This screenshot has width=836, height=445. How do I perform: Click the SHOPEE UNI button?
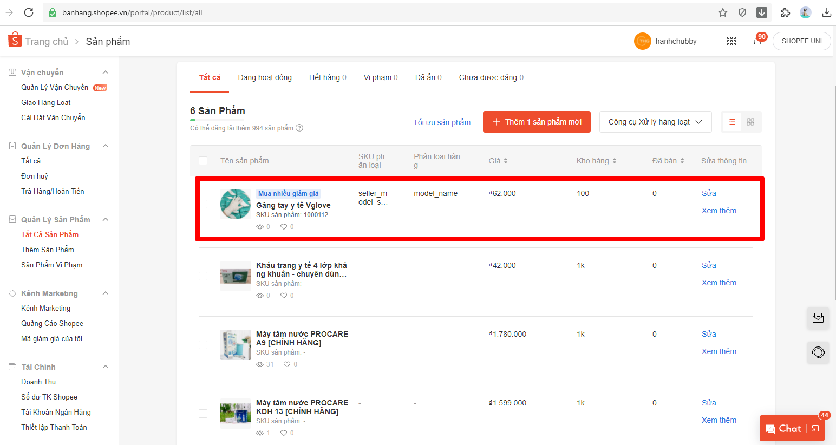click(801, 41)
